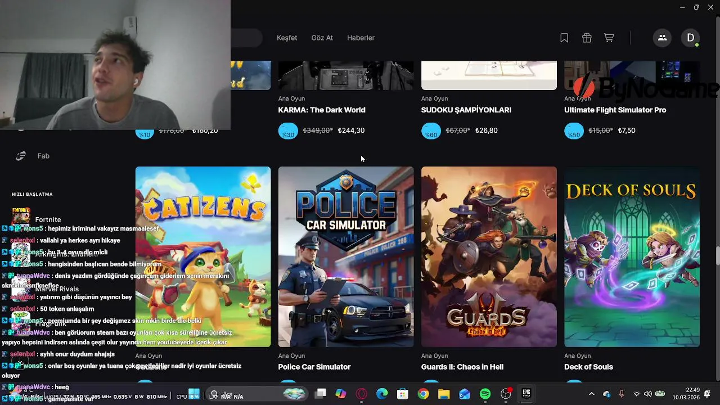
Task: Open File Explorer from the taskbar
Action: (444, 394)
